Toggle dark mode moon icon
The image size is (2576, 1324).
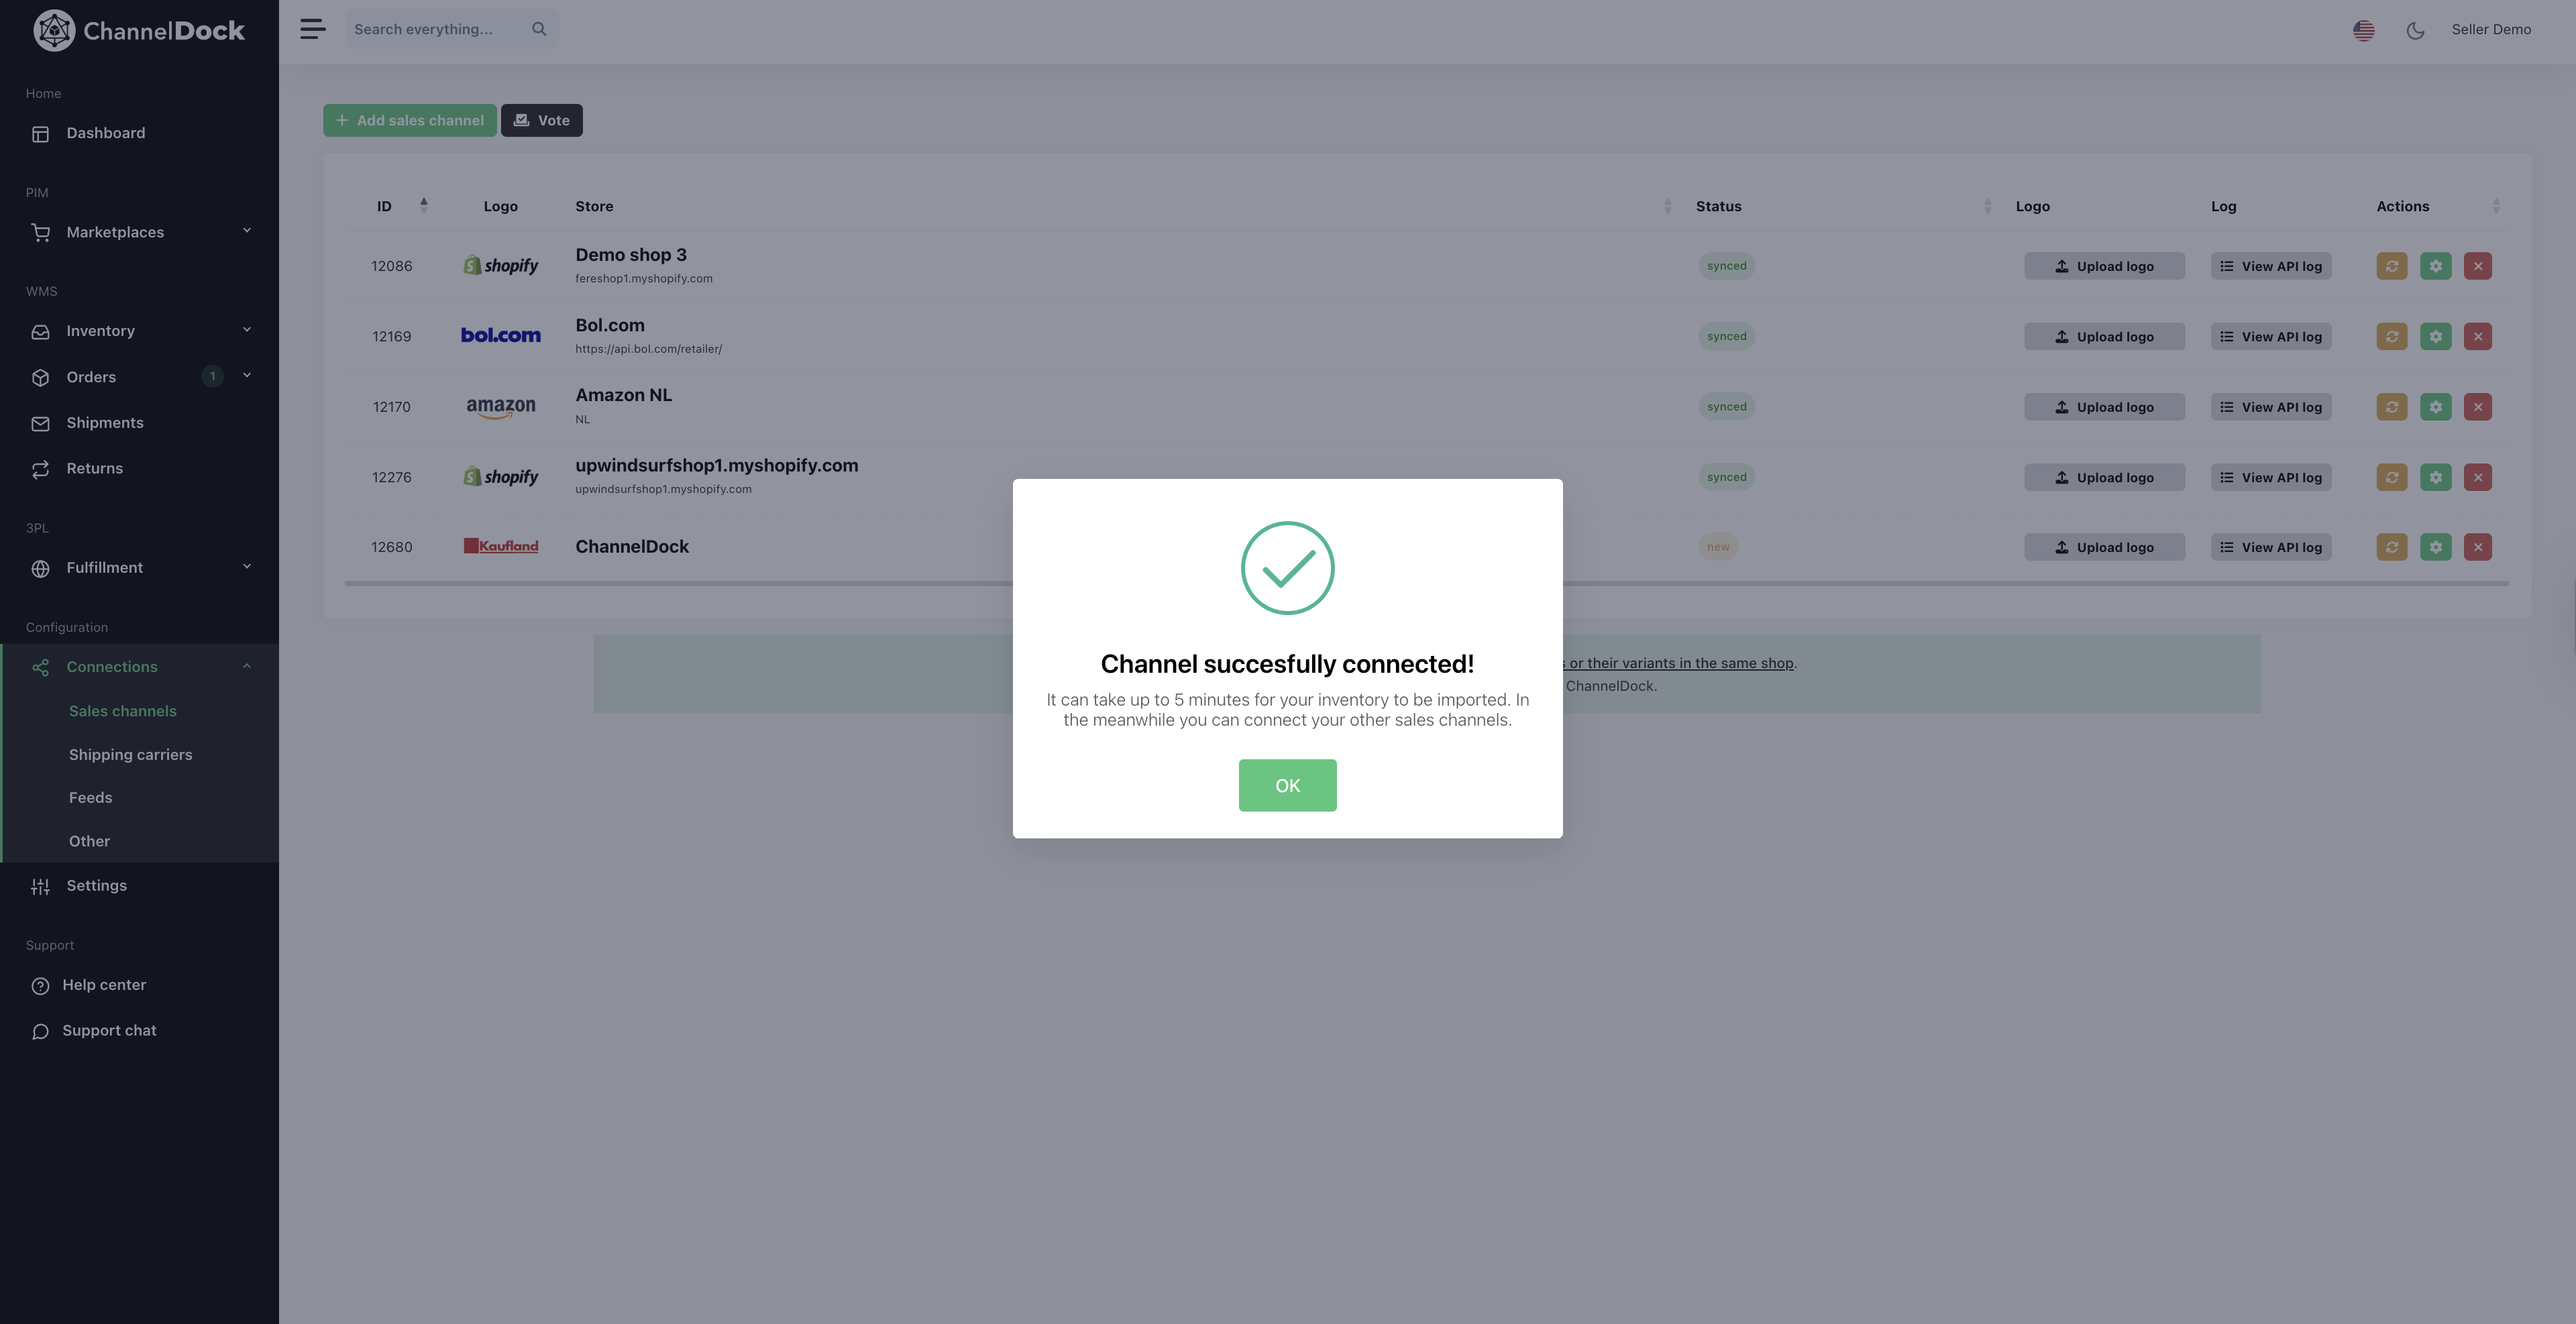2415,30
